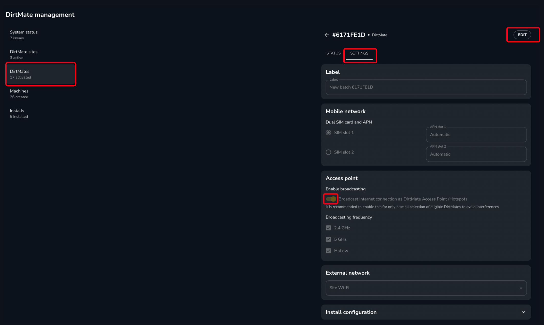Click the Mobile network section heading

(345, 111)
